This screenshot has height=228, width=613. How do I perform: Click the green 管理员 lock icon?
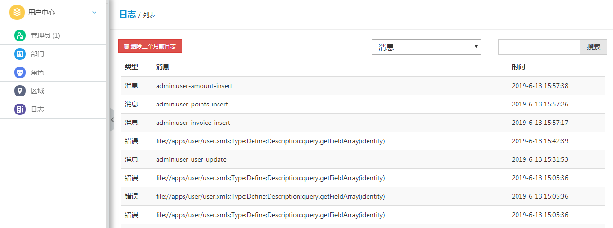(19, 35)
